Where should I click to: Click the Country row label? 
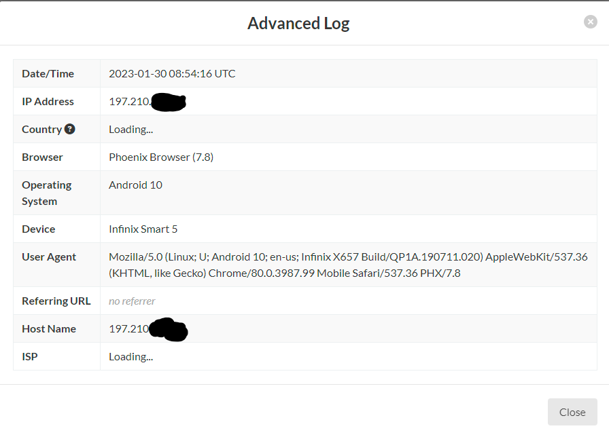pos(42,130)
